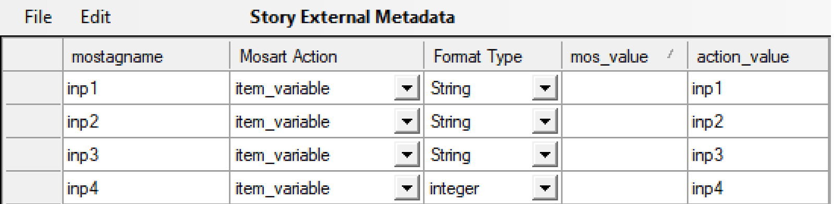Select the row header for inp4

click(x=33, y=188)
